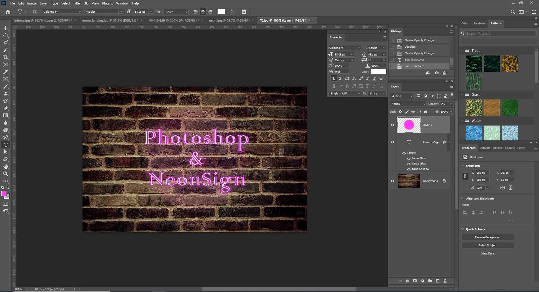Open the Filter menu

(x=77, y=3)
